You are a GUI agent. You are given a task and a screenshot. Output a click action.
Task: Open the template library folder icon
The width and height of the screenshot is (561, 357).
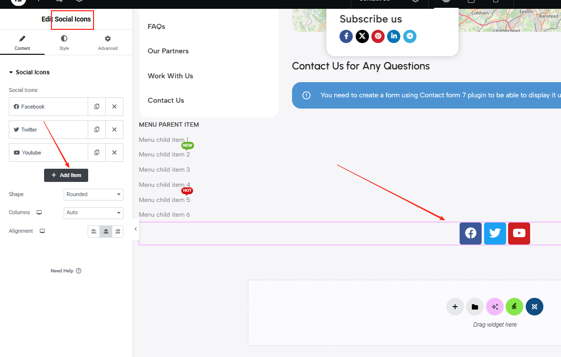475,307
